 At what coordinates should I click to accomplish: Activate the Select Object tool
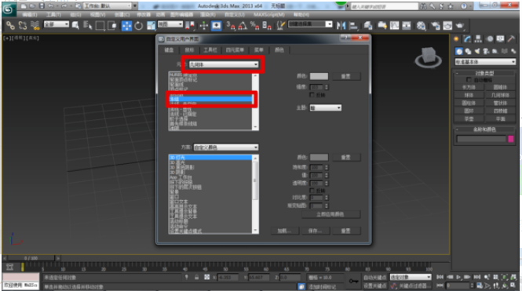(x=75, y=25)
